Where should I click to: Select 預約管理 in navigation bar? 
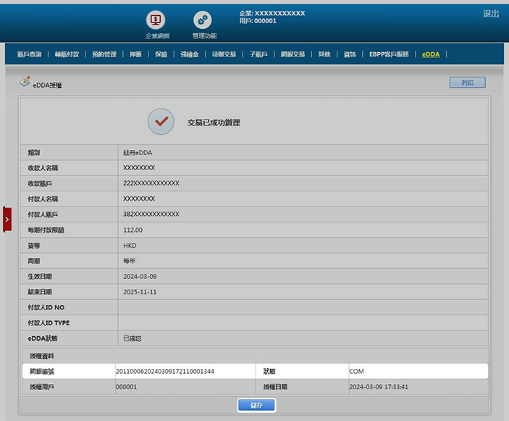coord(104,54)
